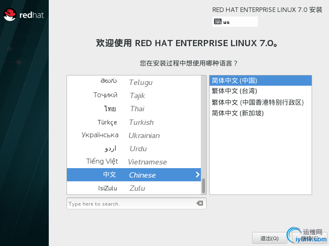The height and width of the screenshot is (246, 329).
Task: Choose Thai from the language list
Action: (x=134, y=109)
